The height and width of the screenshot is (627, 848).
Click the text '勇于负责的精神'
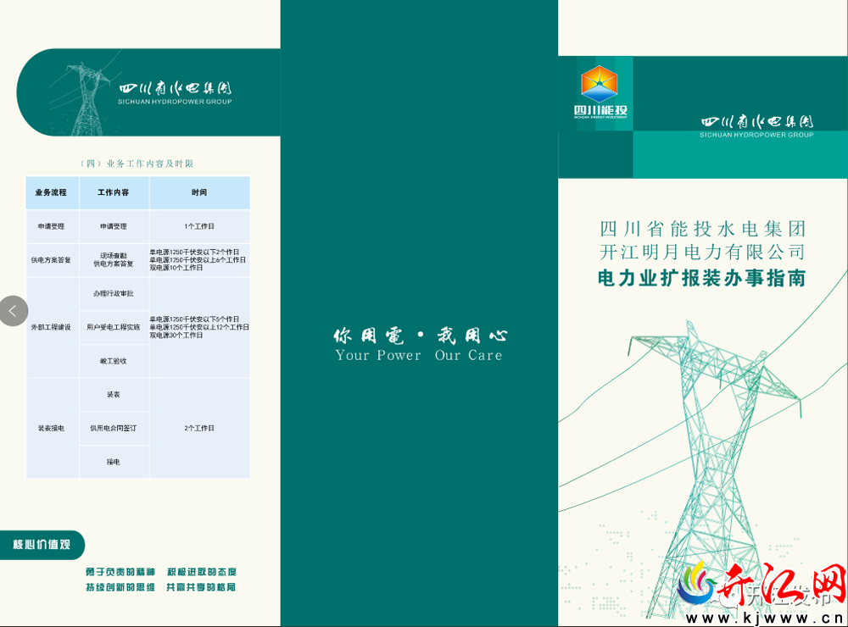[120, 572]
